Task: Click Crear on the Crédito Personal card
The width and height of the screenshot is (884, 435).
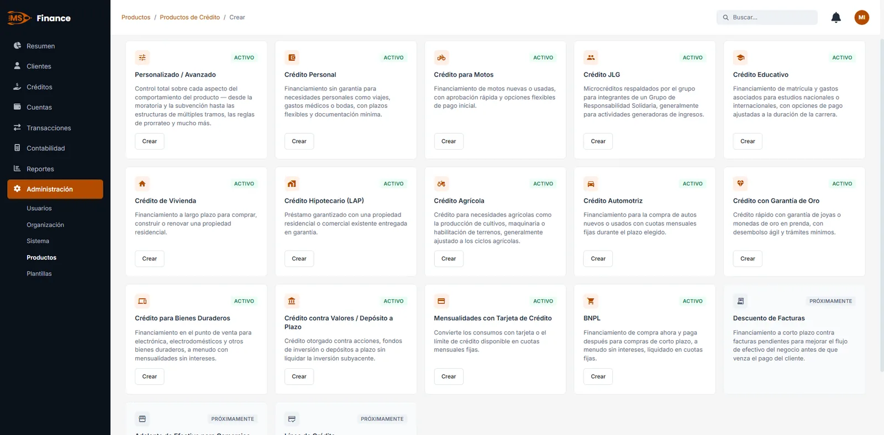Action: pos(299,141)
